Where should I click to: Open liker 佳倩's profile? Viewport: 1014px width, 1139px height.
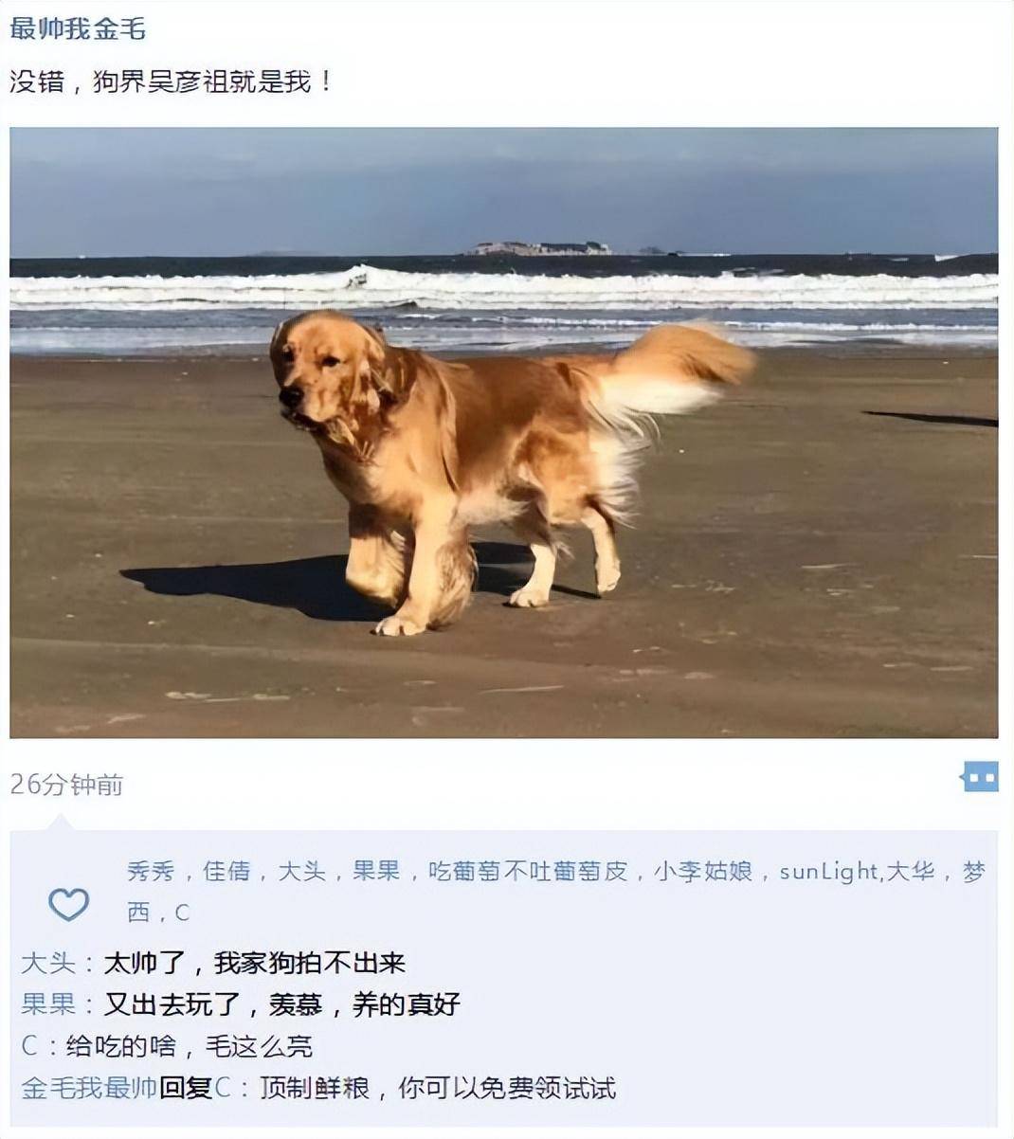[x=226, y=871]
